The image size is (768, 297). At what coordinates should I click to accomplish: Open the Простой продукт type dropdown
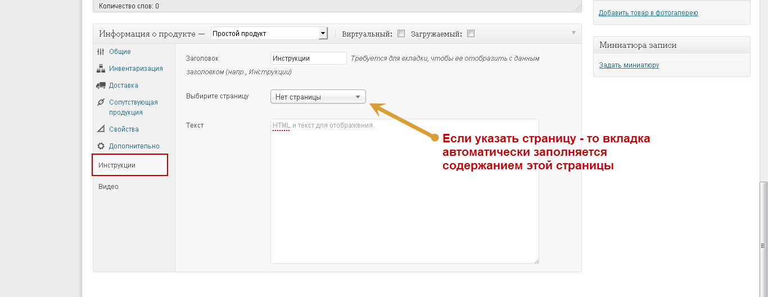click(269, 34)
